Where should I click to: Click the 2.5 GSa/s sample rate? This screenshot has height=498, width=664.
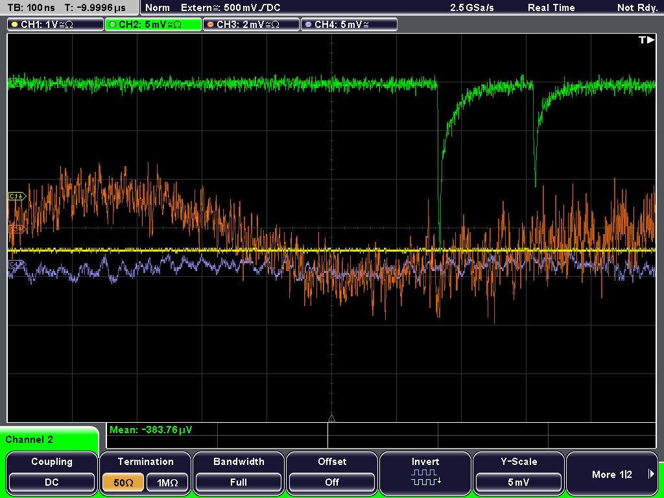472,8
